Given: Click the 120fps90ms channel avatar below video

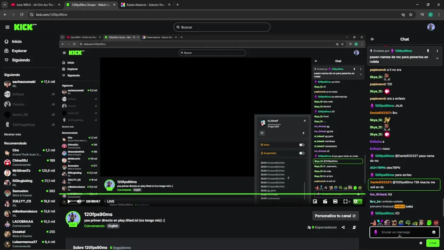Looking at the screenshot, I should pyautogui.click(x=73, y=218).
